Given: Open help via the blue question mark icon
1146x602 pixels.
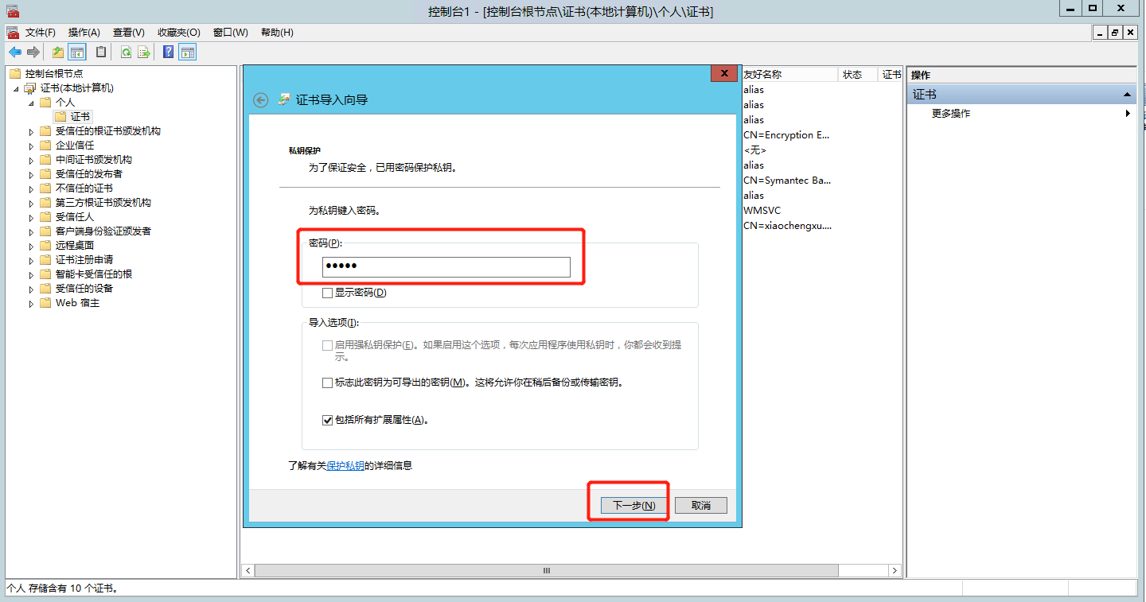Looking at the screenshot, I should (169, 52).
